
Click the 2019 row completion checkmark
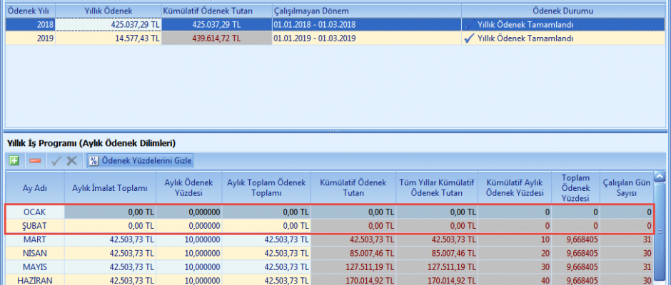click(469, 38)
